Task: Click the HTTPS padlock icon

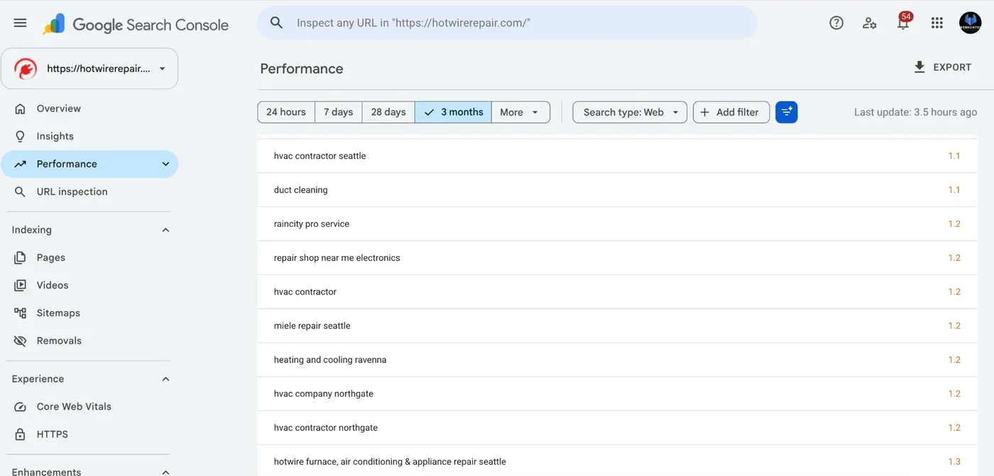Action: [x=21, y=434]
